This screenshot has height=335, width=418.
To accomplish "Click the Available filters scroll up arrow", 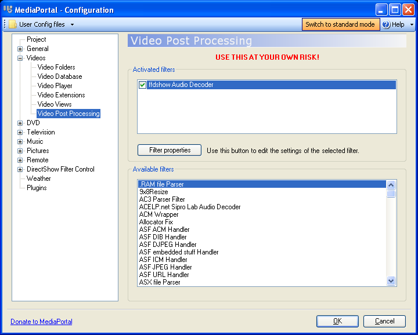I will coord(391,185).
